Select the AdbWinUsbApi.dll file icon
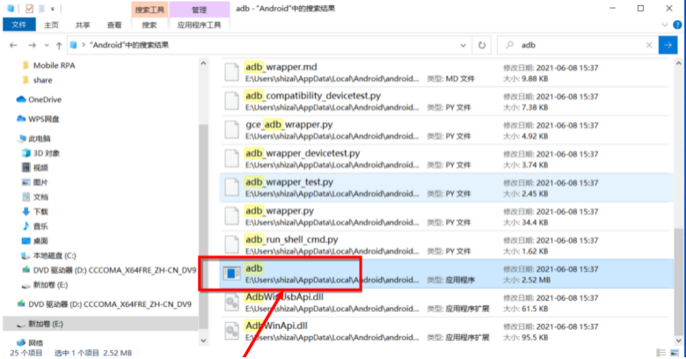686x359 pixels. point(231,303)
